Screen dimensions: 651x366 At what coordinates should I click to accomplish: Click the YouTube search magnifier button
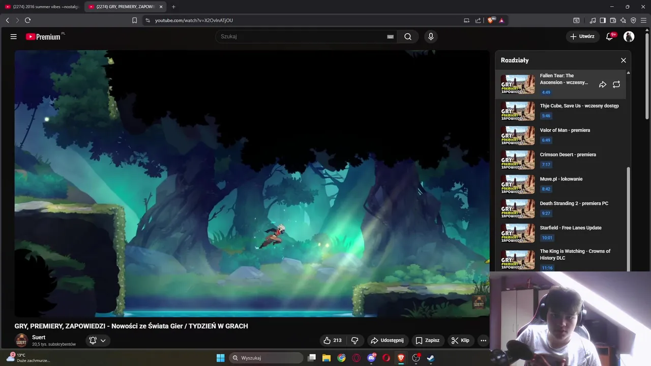click(x=408, y=37)
